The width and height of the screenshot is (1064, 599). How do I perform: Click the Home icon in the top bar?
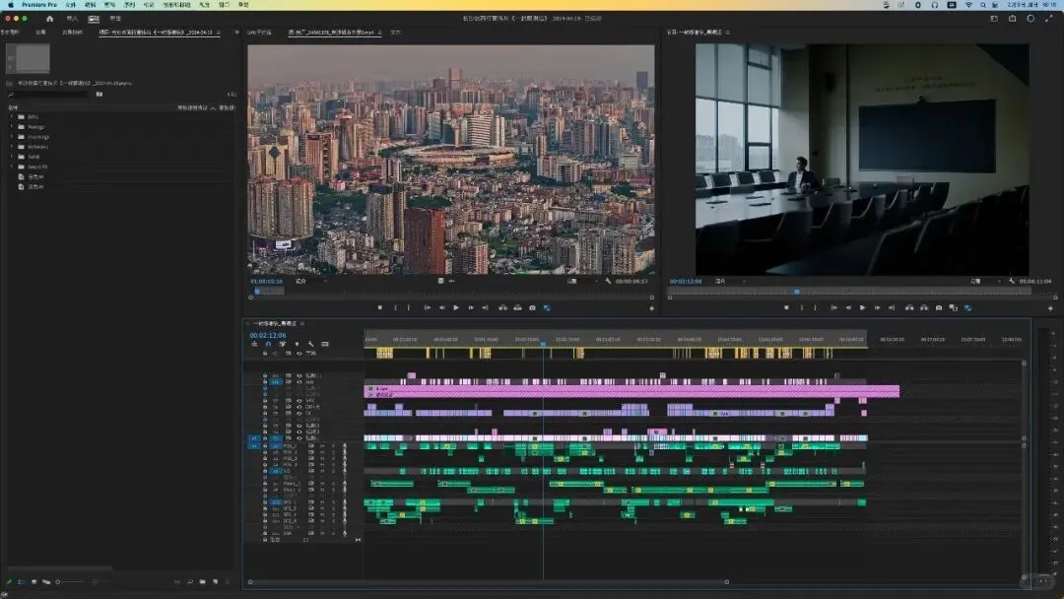50,18
